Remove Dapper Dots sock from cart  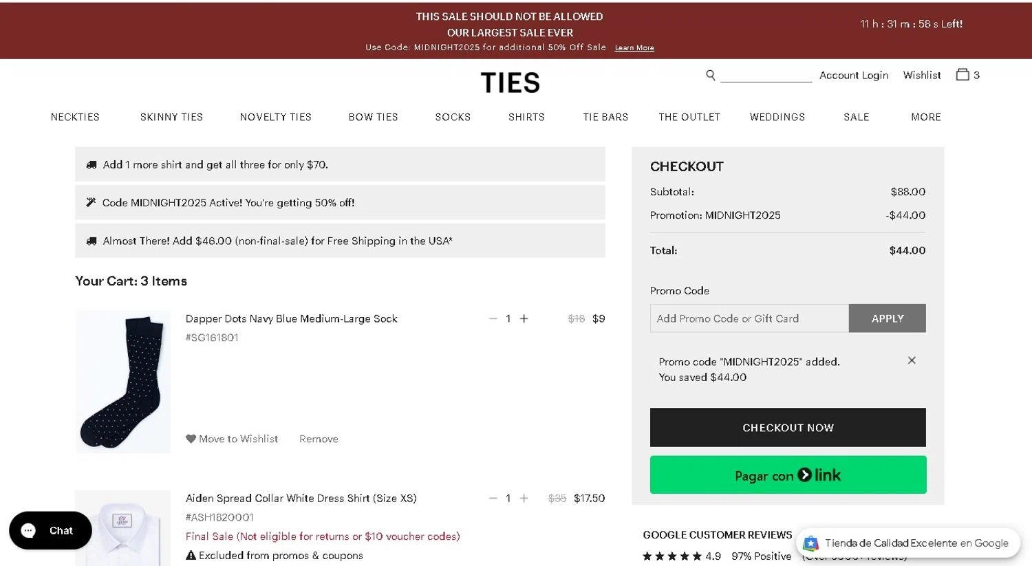click(x=319, y=439)
